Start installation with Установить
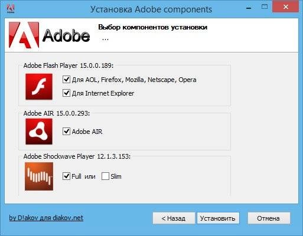 coord(218,218)
